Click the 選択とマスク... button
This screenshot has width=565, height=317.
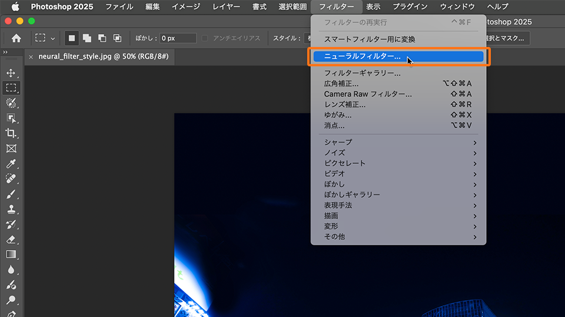click(x=507, y=38)
